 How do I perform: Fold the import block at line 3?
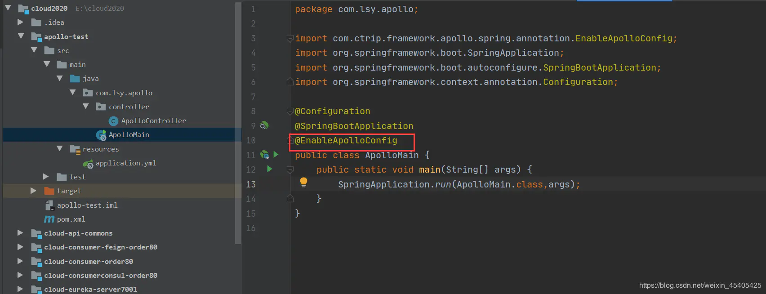pyautogui.click(x=290, y=38)
